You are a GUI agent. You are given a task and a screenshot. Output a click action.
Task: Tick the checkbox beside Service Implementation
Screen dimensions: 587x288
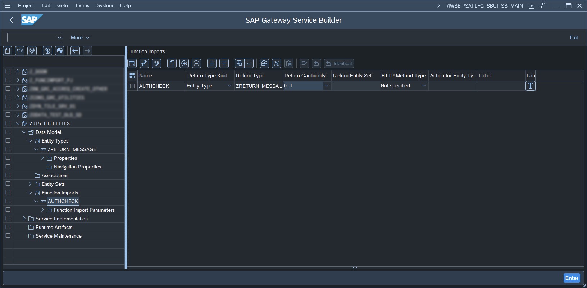tap(8, 218)
